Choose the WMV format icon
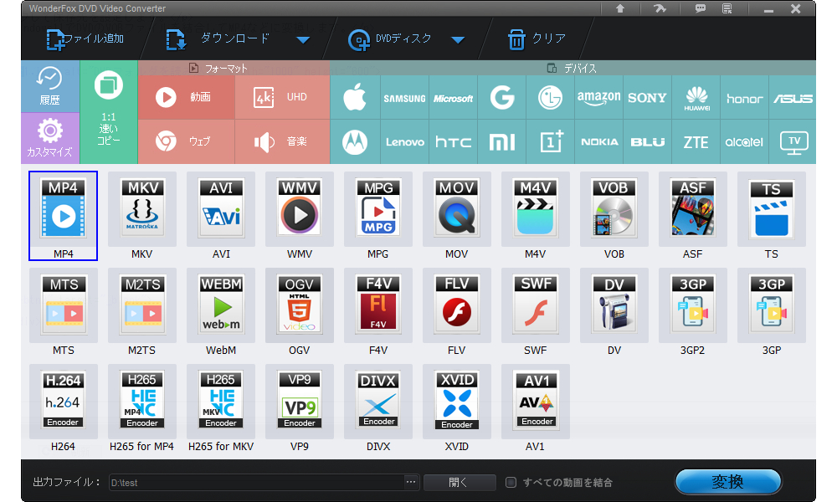837x502 pixels. pos(300,208)
